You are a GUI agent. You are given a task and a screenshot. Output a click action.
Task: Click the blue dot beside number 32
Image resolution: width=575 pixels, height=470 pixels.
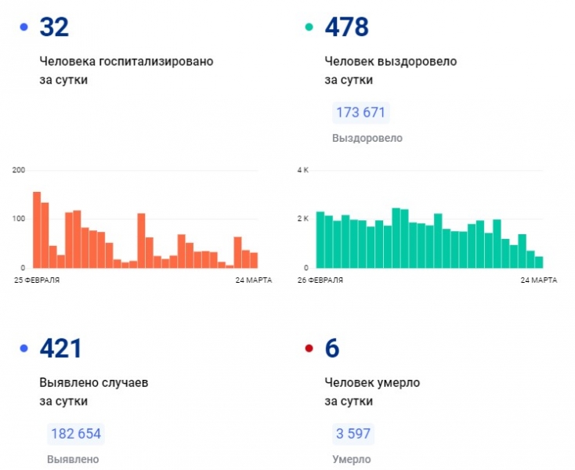point(24,27)
